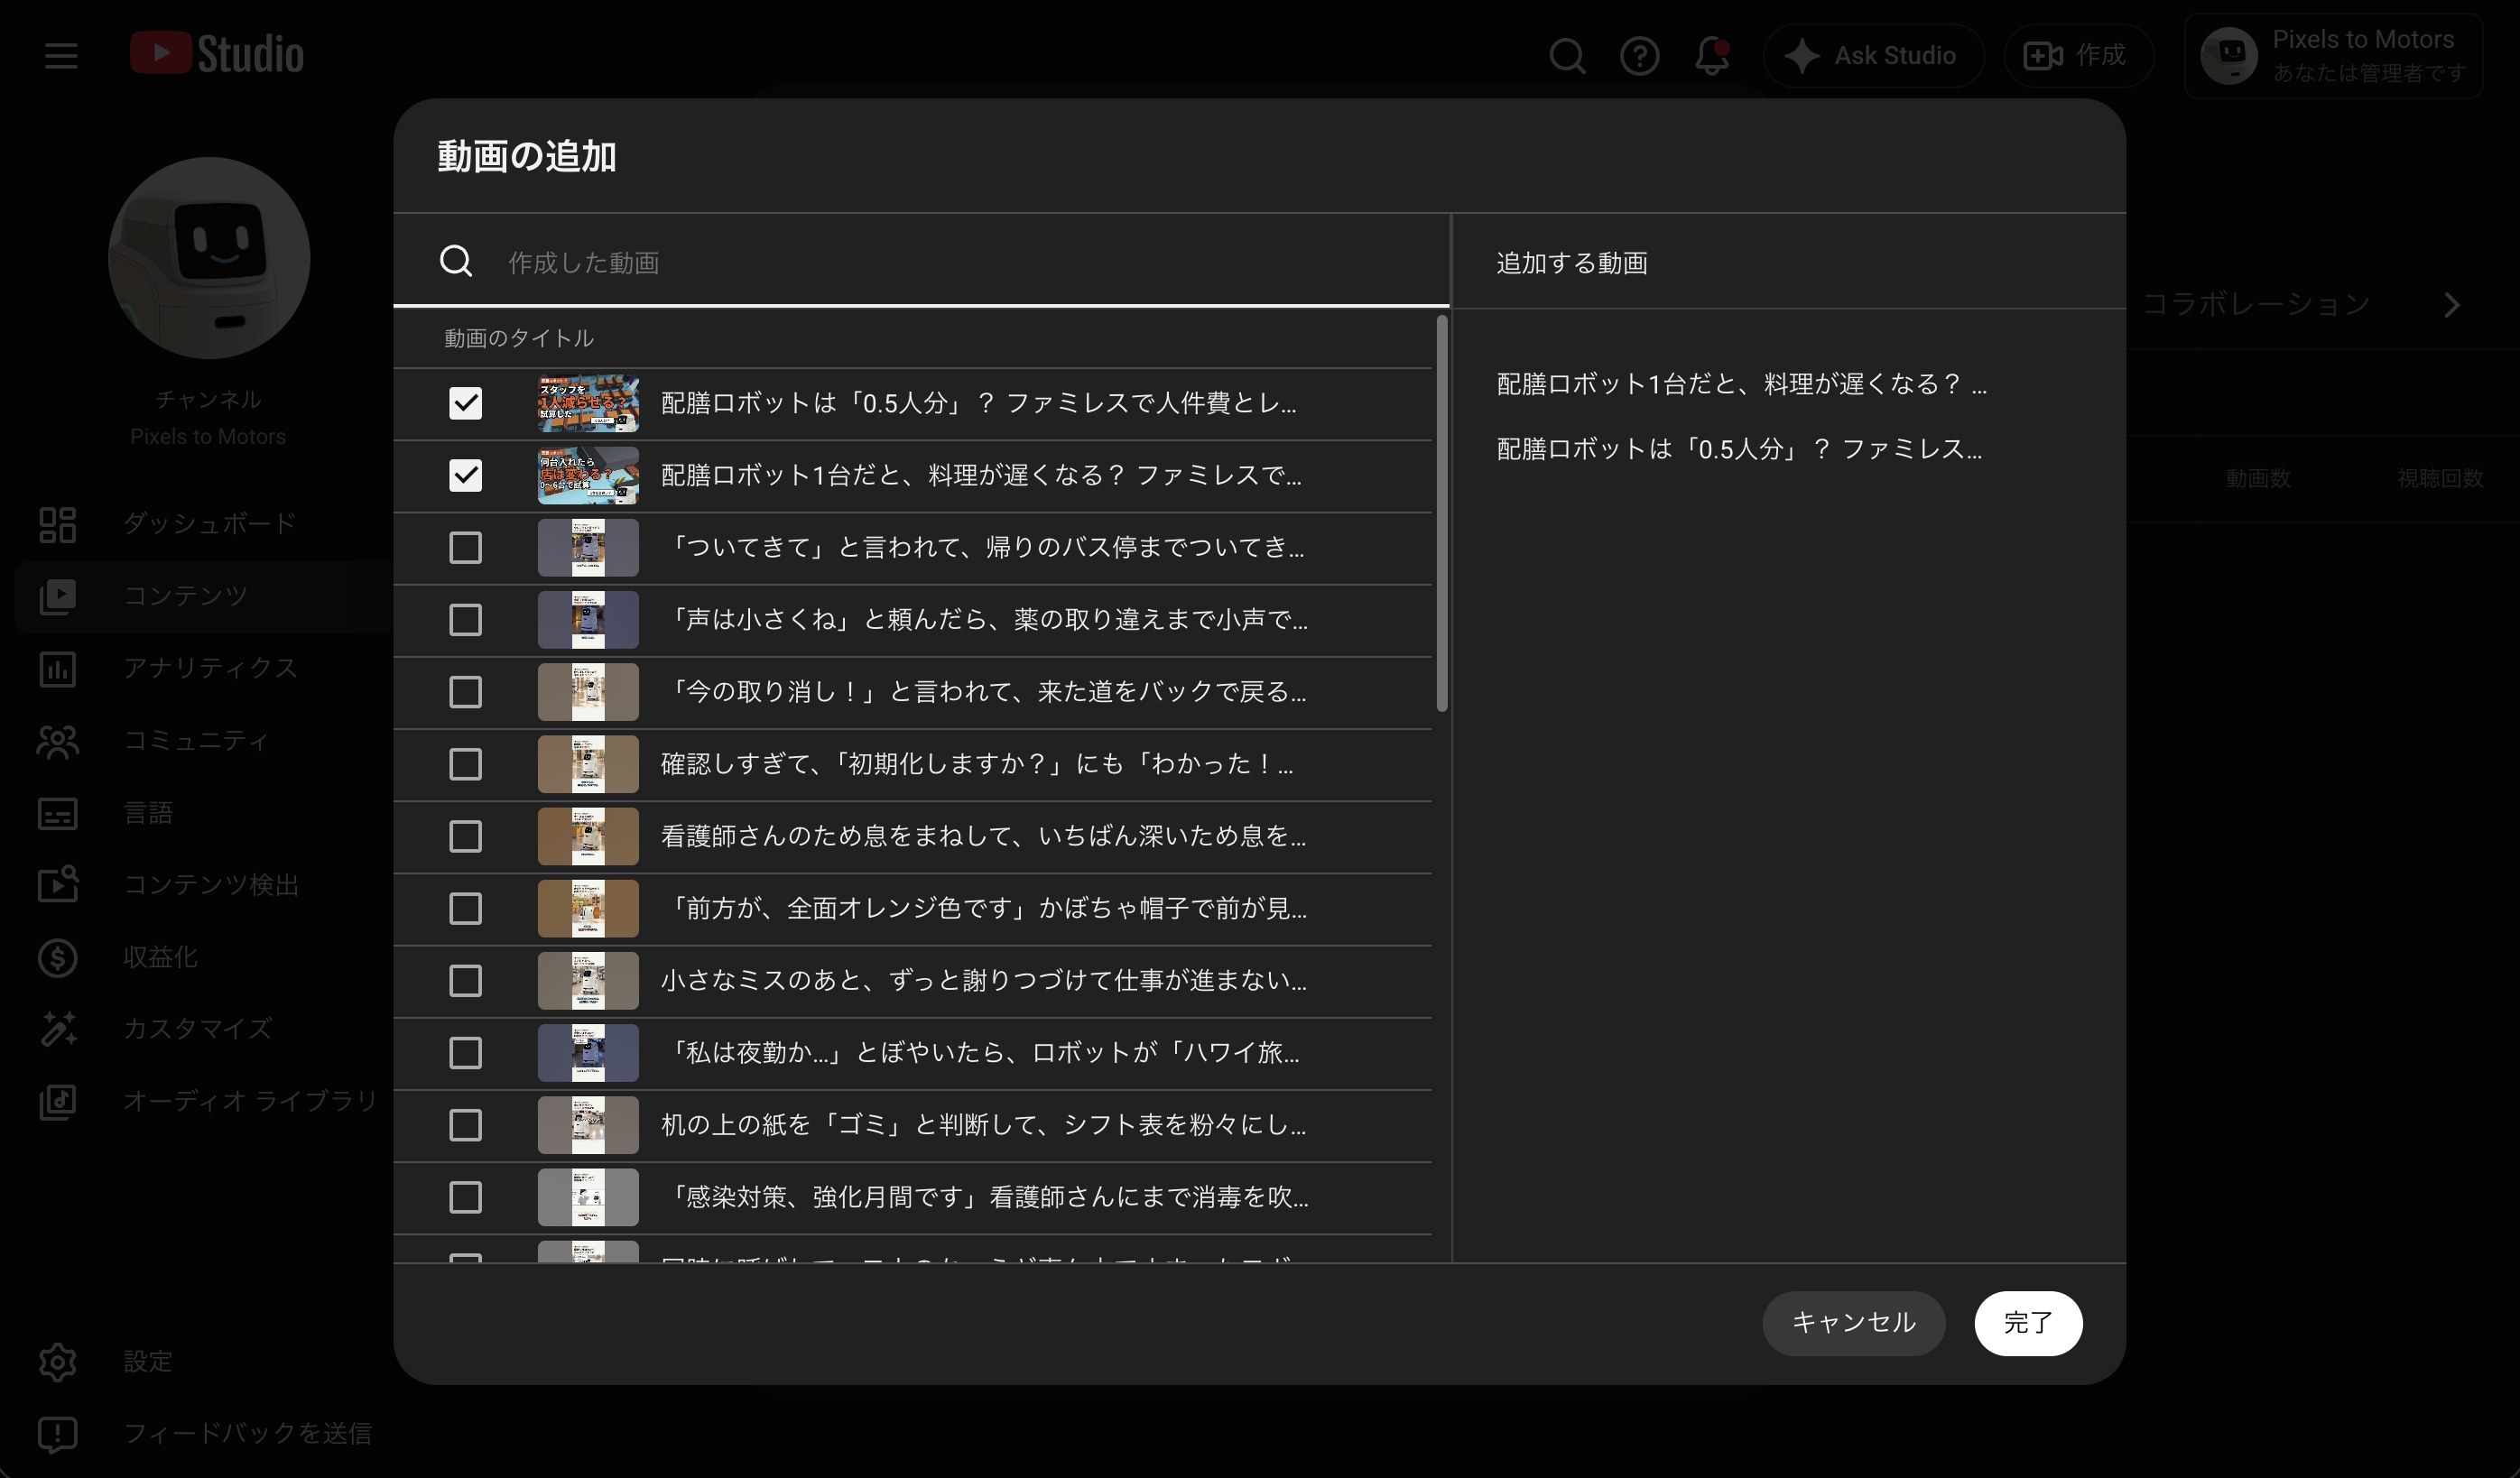
Task: Click 配膳ロボット1台だと in 追加する動画 list
Action: [x=1741, y=384]
